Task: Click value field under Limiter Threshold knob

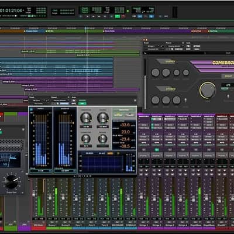Action: click(86, 127)
